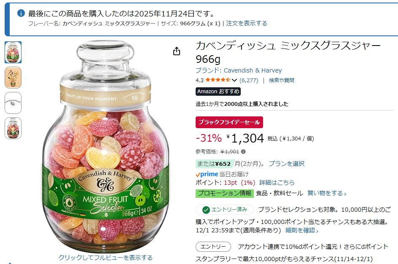The height and width of the screenshot is (264, 398).
Task: Click the Amazon おすすめ badge
Action: pos(218,92)
